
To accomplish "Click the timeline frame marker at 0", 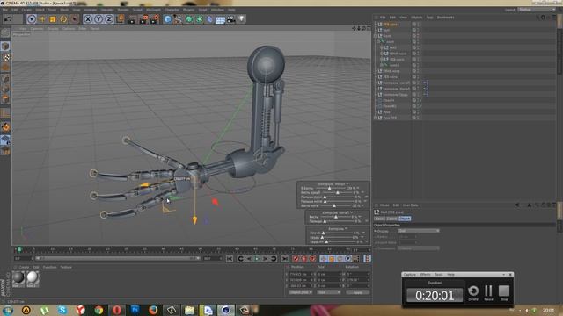I will click(x=19, y=249).
